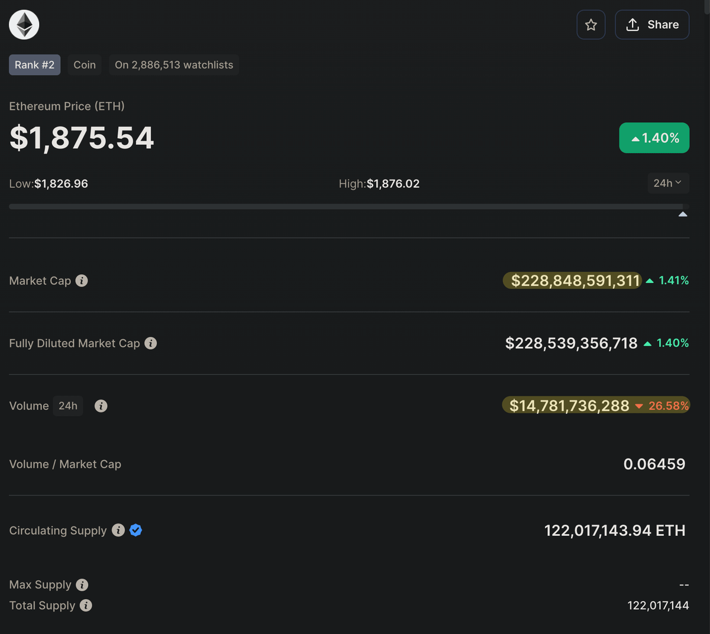Click the Rank #2 badge
The height and width of the screenshot is (634, 710).
click(34, 65)
